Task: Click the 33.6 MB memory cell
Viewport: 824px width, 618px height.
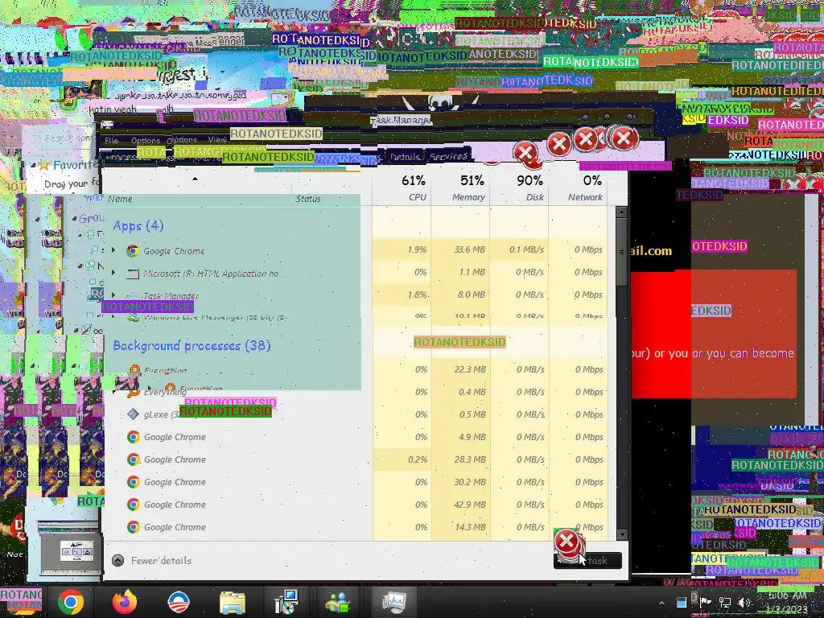Action: click(461, 249)
